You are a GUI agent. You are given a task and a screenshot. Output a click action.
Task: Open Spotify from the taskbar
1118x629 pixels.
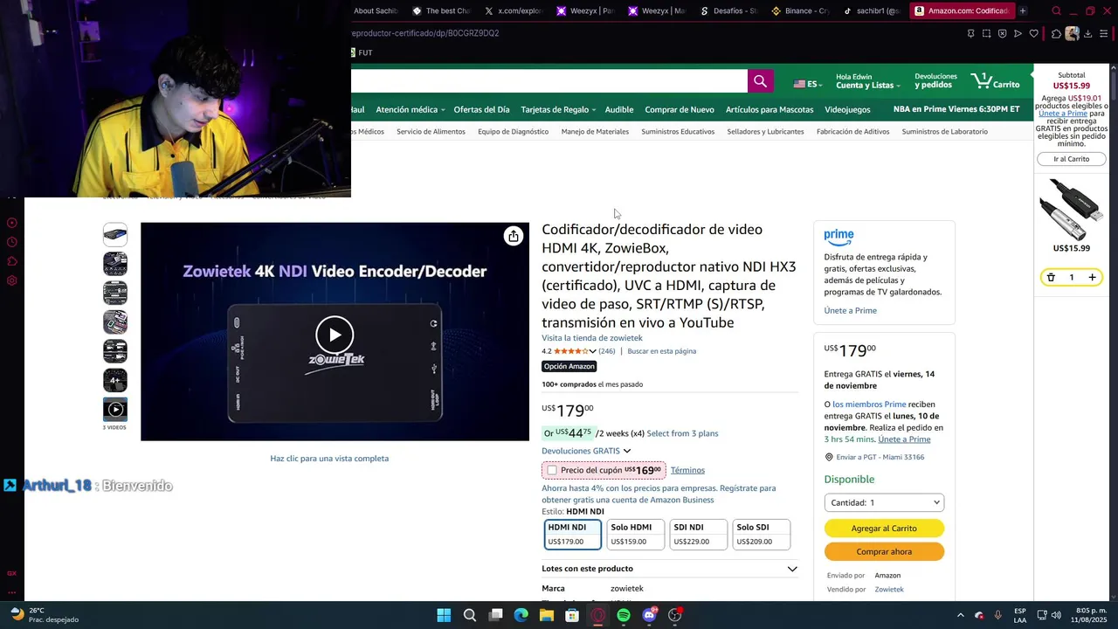pos(624,615)
